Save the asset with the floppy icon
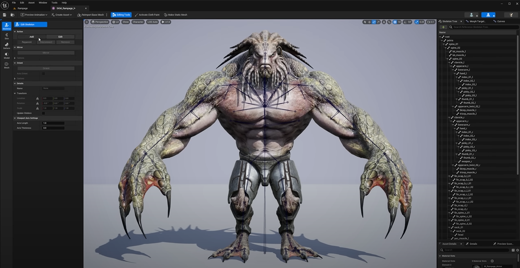The width and height of the screenshot is (520, 268). [x=4, y=15]
